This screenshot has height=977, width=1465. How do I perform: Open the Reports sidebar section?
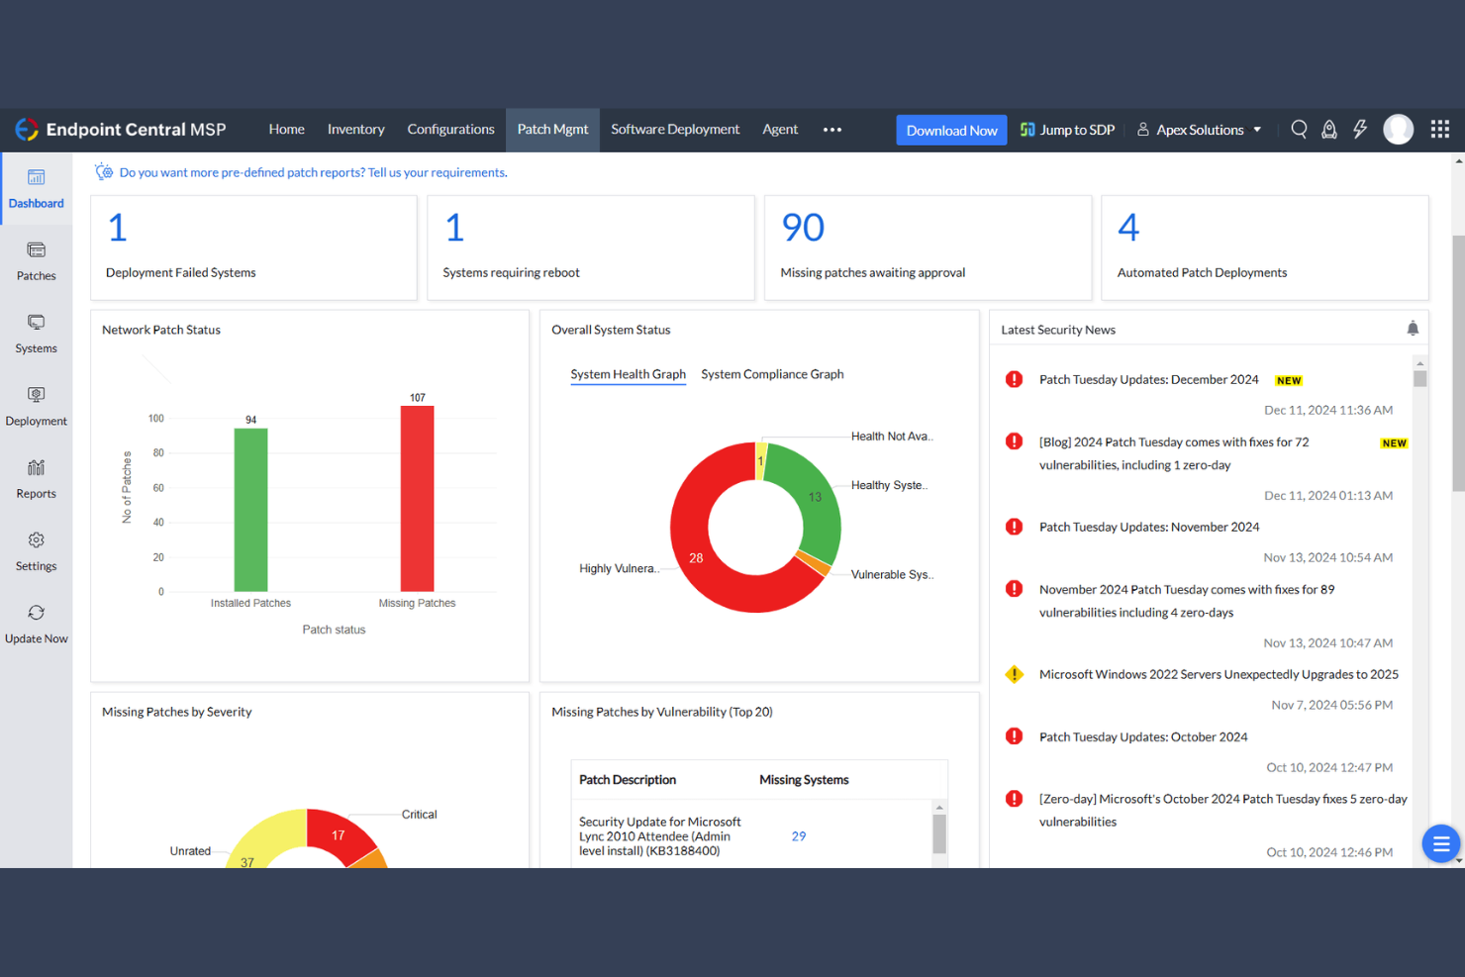pos(36,479)
